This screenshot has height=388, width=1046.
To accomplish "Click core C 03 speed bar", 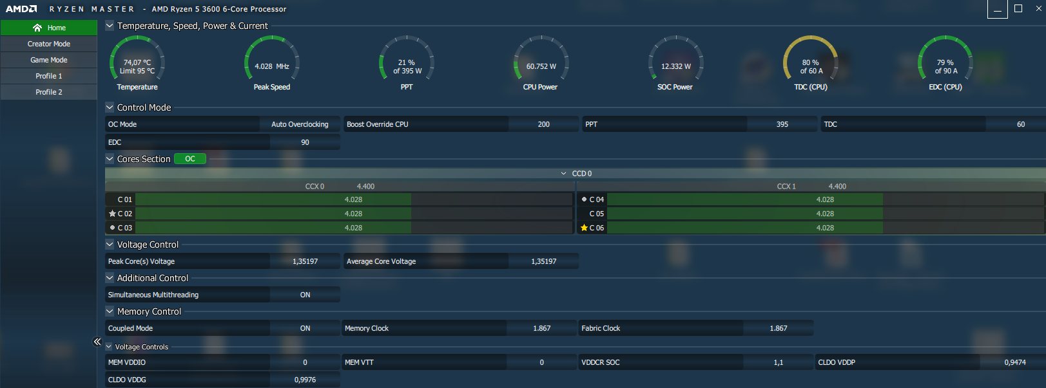I will 354,228.
